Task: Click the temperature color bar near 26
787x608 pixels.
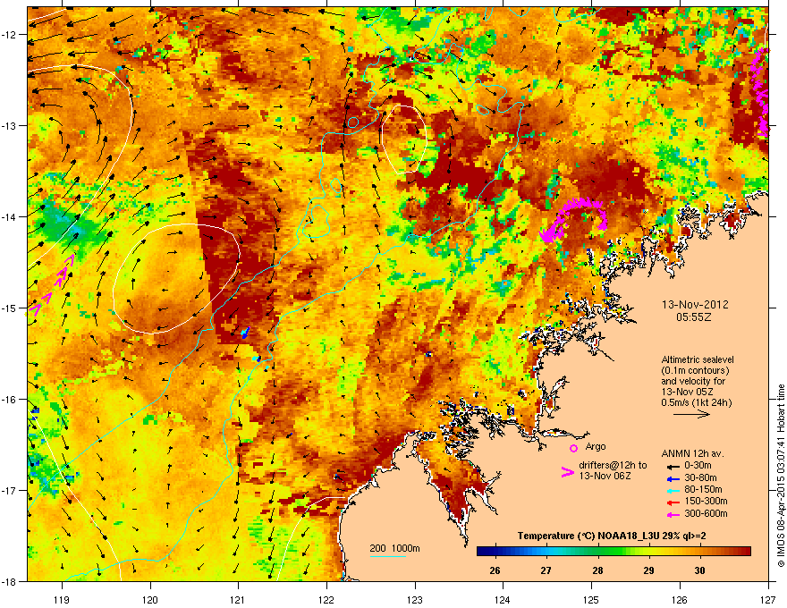Action: point(495,551)
